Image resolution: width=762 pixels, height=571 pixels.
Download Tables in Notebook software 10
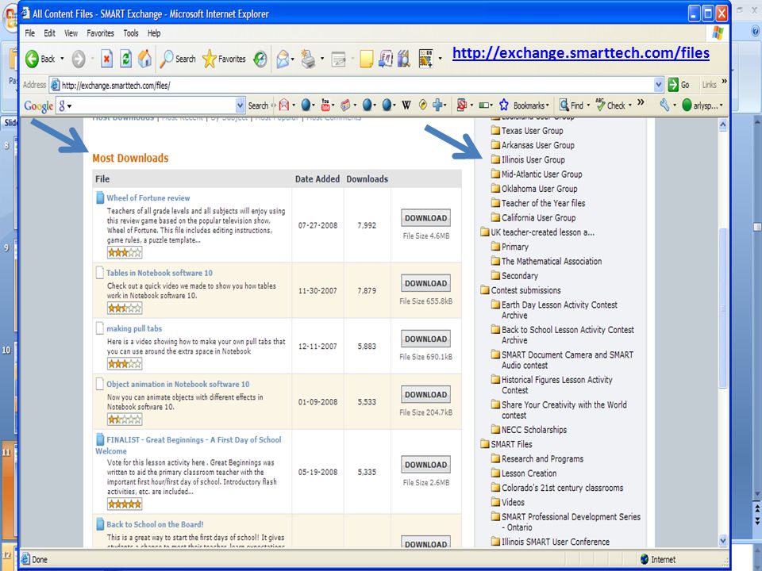click(425, 283)
